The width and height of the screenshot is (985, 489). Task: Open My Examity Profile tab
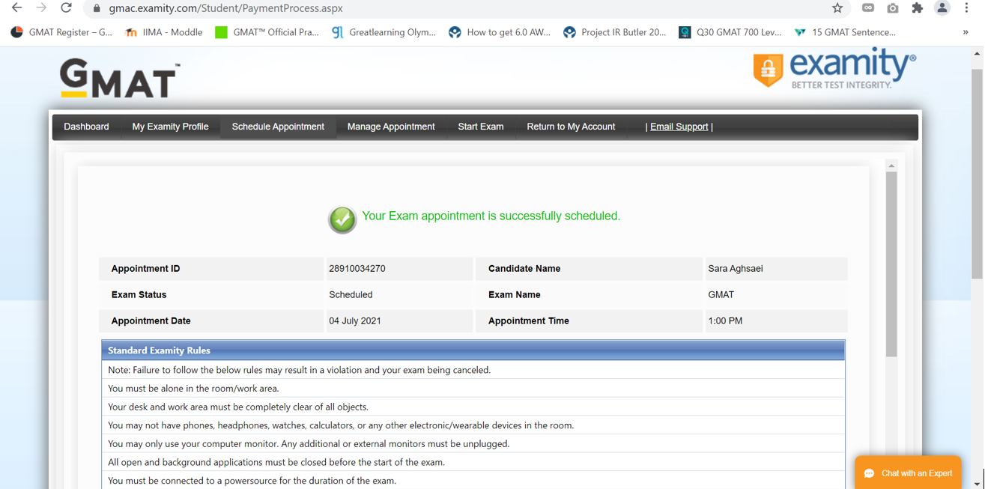tap(170, 127)
